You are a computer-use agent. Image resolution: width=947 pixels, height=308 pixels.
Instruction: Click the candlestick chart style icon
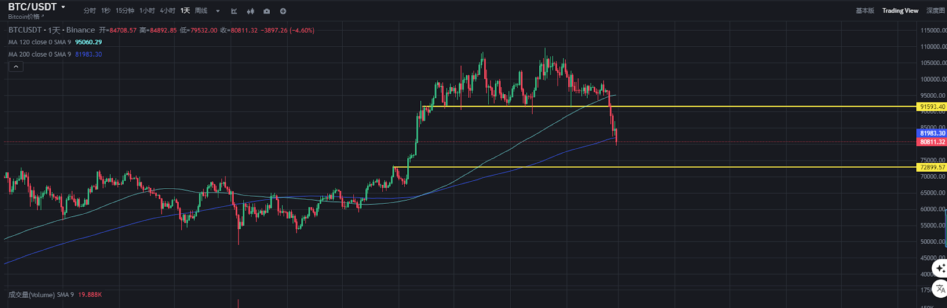tap(250, 11)
